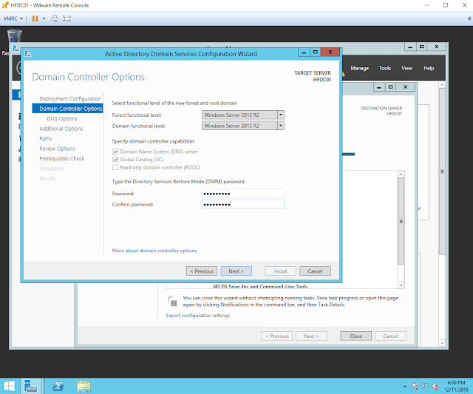Viewport: 473px width, 394px height.
Task: Click the network tray icon
Action: [x=425, y=386]
